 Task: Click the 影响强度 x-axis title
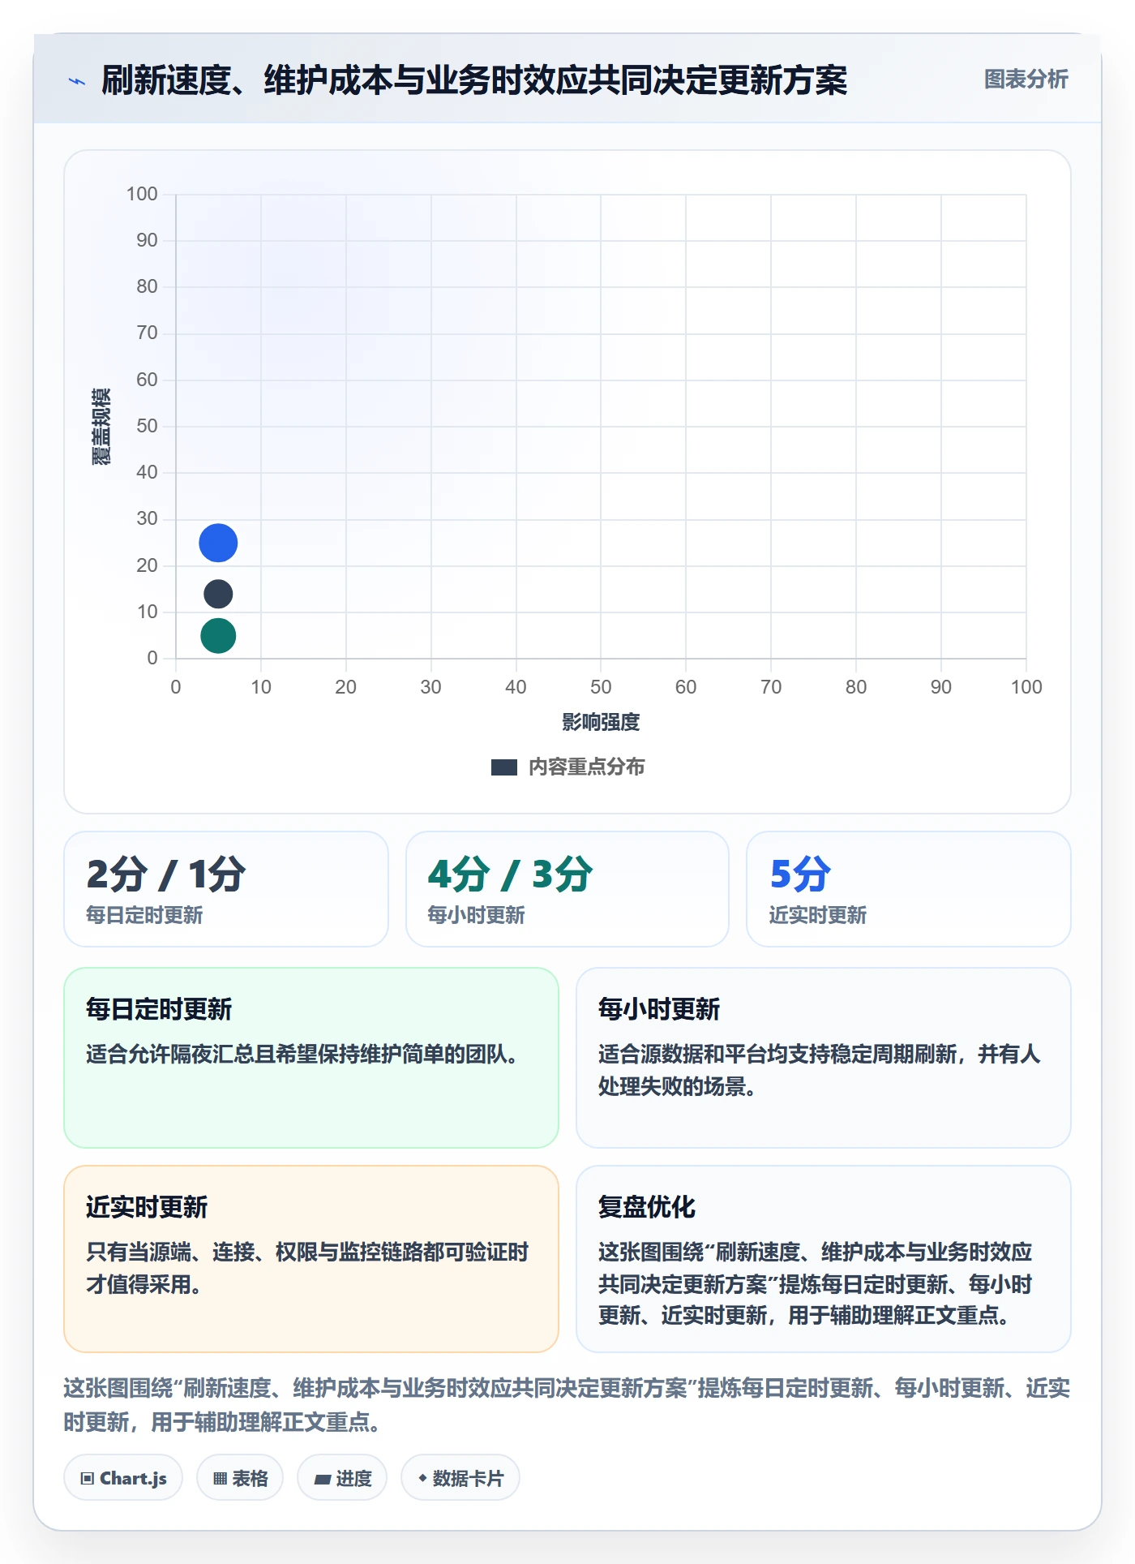tap(601, 722)
